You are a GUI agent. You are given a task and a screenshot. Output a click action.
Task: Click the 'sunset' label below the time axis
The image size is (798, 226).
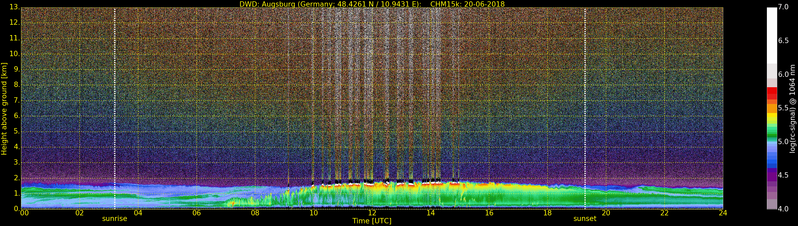point(585,219)
